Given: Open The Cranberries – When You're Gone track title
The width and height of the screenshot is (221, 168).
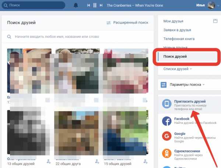Looking at the screenshot, I should 135,6.
